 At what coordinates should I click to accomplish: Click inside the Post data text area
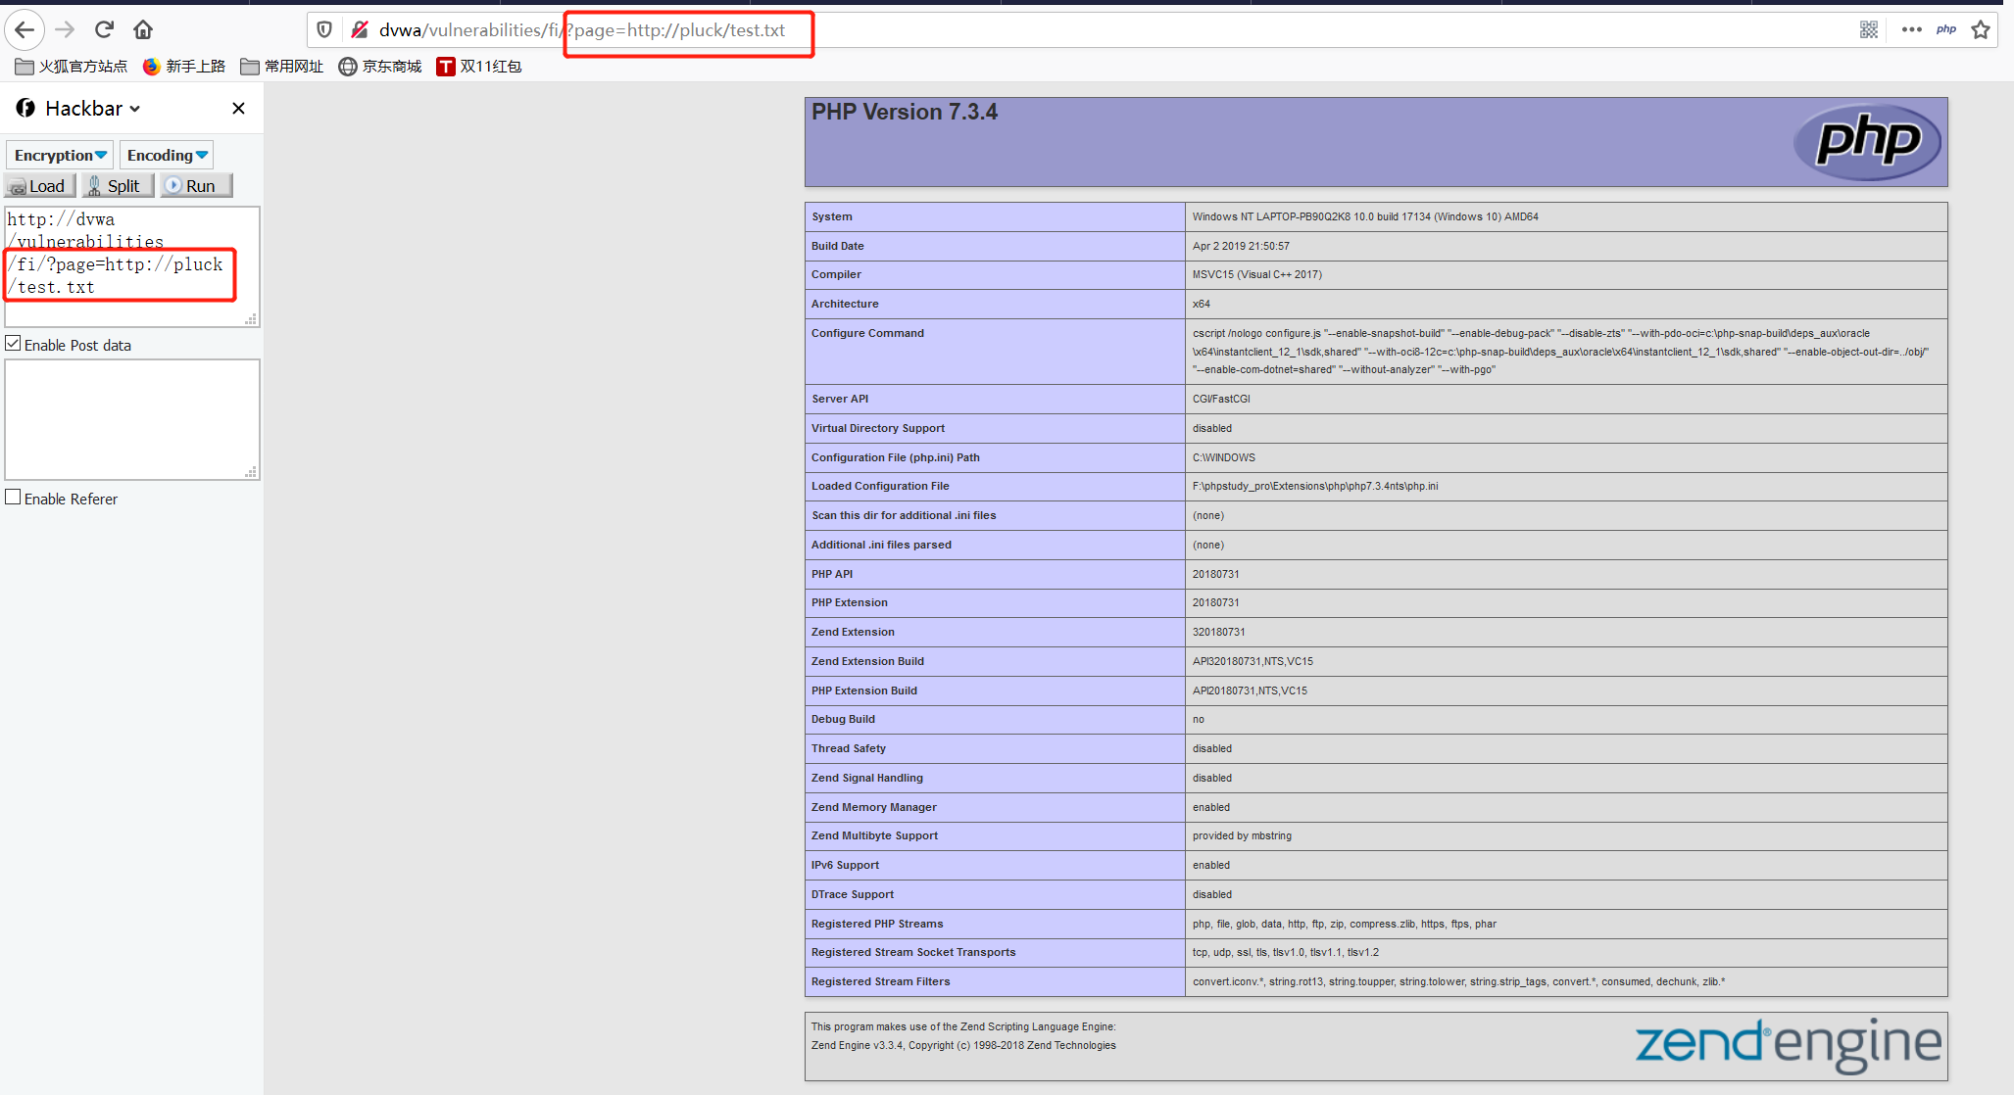click(131, 419)
